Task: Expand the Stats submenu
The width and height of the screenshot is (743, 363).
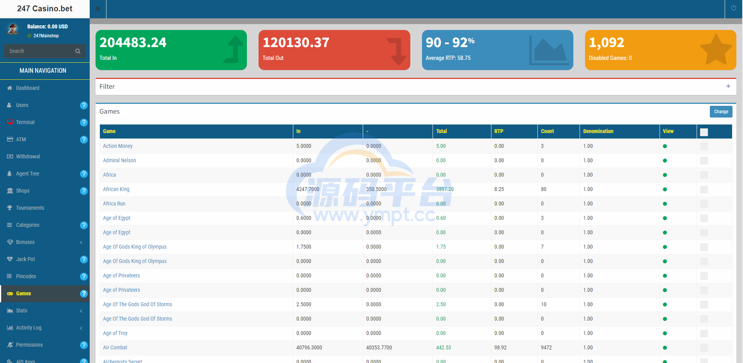Action: click(x=81, y=311)
